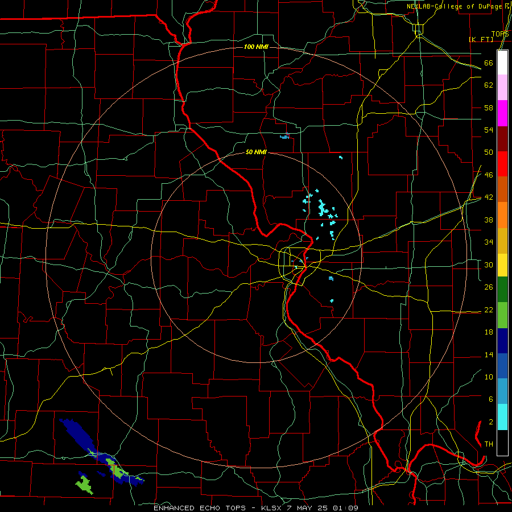512x512 pixels.
Task: Click the light green legend color band
Action: 502,315
